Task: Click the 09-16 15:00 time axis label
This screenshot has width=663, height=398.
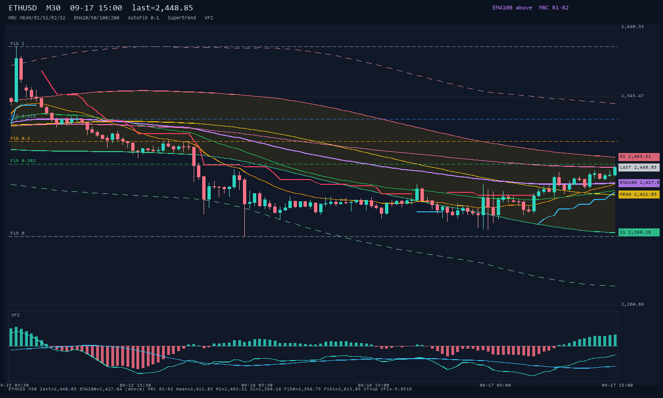Action: coord(373,385)
